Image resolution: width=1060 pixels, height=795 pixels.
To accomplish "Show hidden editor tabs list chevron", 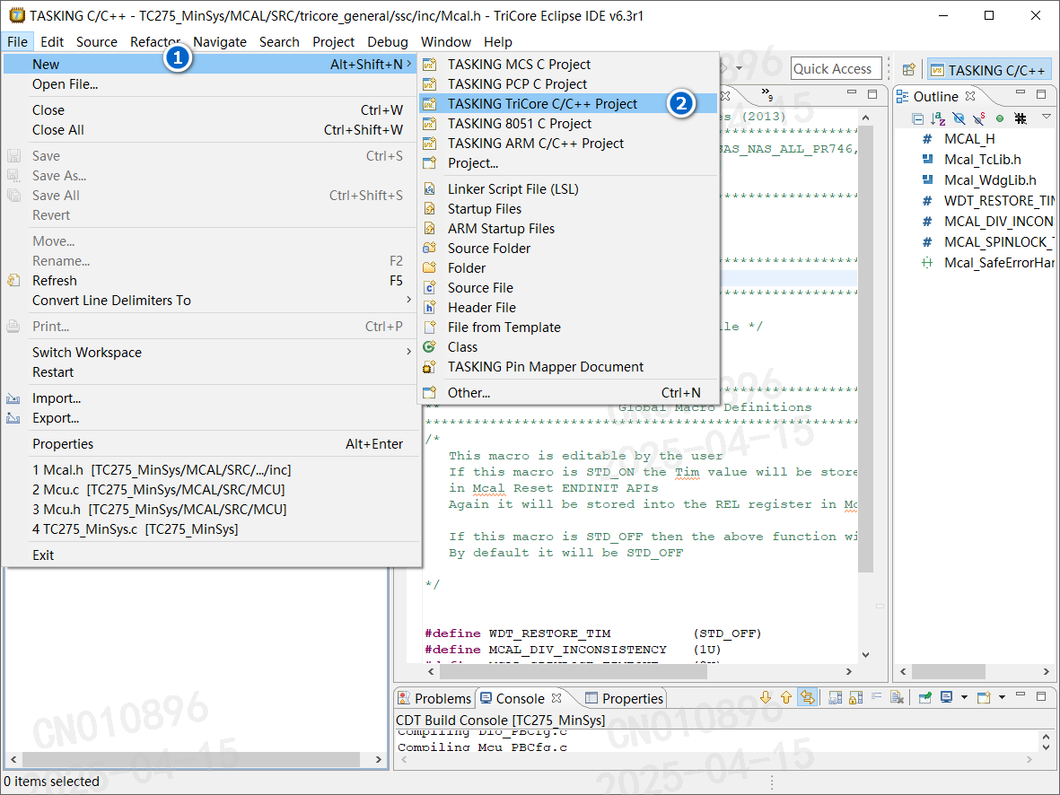I will [767, 93].
